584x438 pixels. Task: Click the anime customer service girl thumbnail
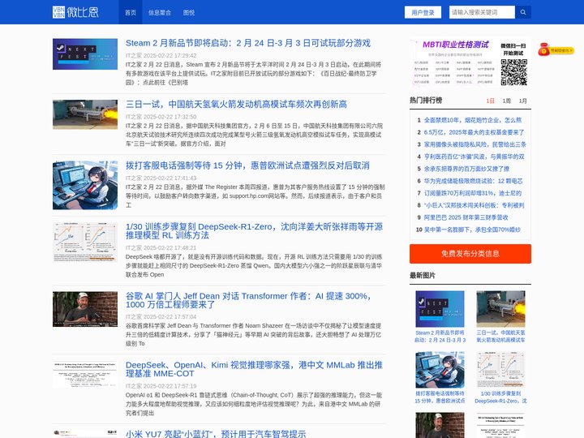click(x=85, y=185)
